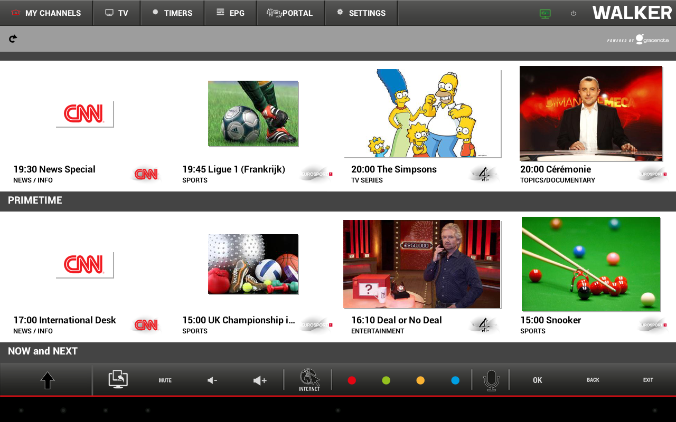Open the International Desk CNN thumbnail
This screenshot has height=422, width=676.
pyautogui.click(x=84, y=265)
